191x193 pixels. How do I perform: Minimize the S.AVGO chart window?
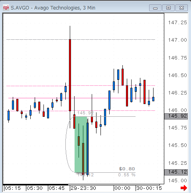(x=155, y=8)
